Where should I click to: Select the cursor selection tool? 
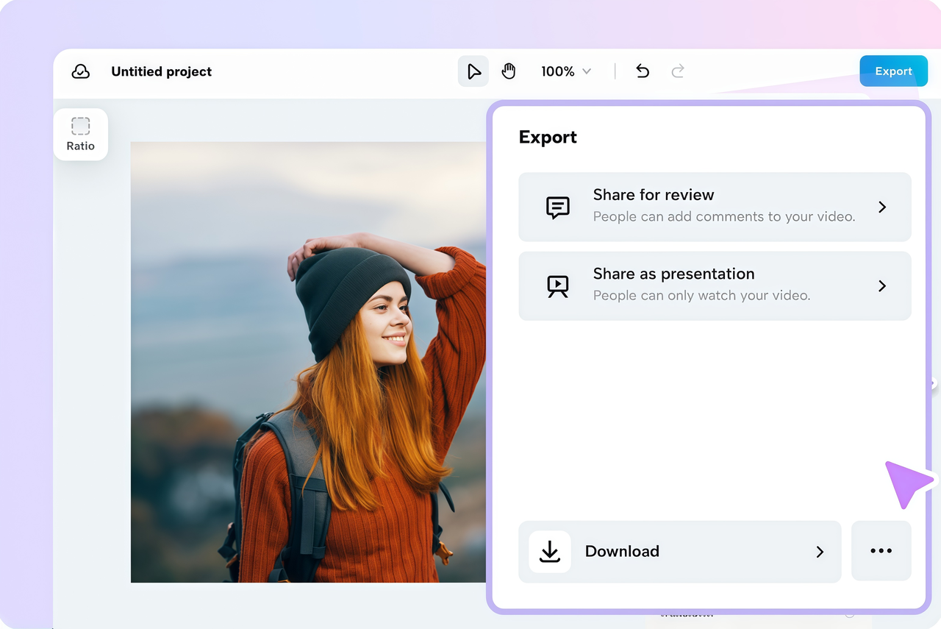point(473,71)
